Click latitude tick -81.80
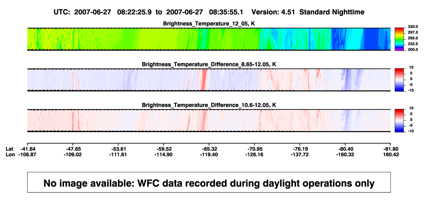 click(391, 149)
